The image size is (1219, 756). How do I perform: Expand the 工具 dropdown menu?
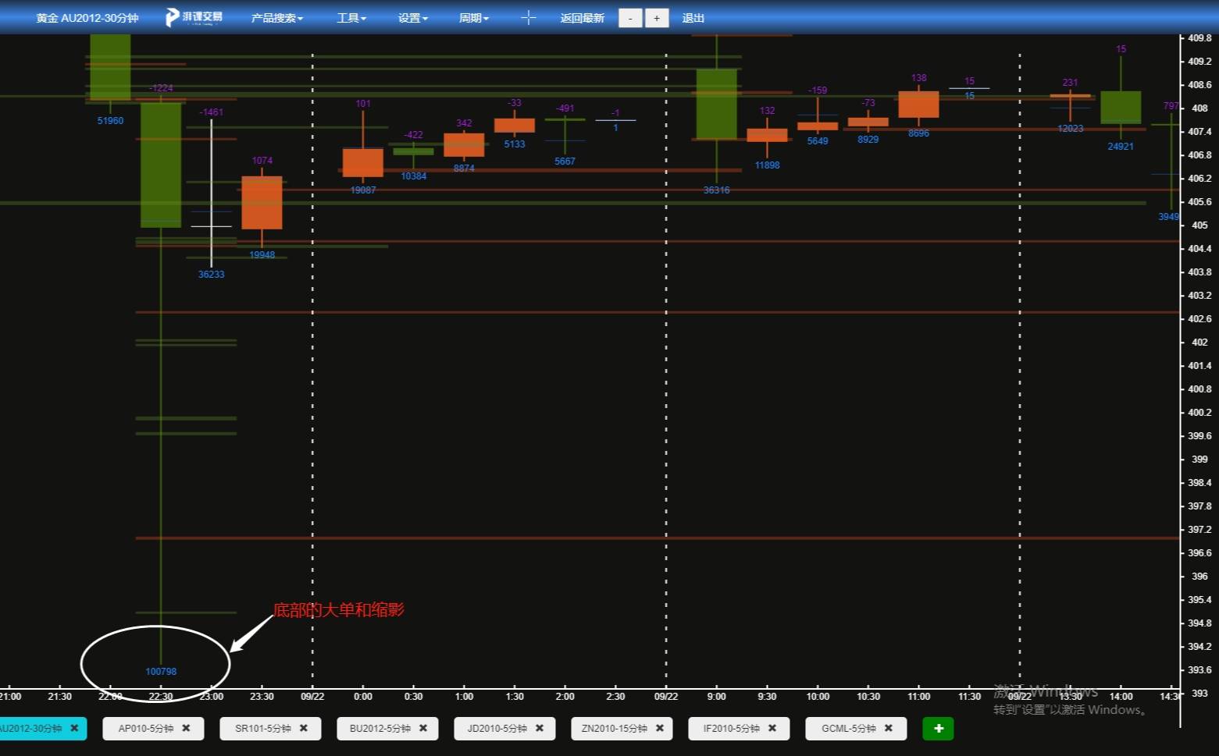[x=351, y=18]
